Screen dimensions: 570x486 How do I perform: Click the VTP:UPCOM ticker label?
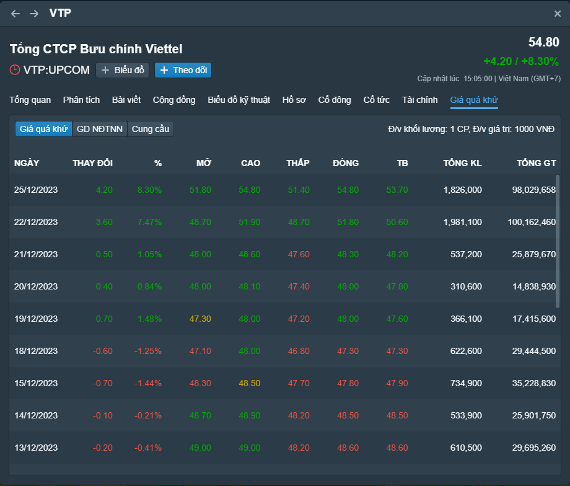pos(56,70)
